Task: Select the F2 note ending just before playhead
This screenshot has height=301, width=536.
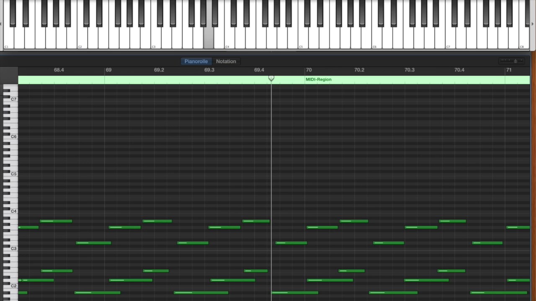Action: pyautogui.click(x=255, y=271)
